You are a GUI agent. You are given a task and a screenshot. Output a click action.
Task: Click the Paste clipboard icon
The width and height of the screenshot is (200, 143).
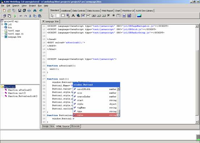pyautogui.click(x=39, y=16)
